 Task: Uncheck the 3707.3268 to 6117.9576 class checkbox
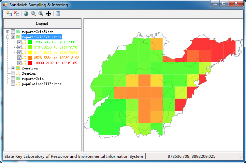tap(19, 47)
